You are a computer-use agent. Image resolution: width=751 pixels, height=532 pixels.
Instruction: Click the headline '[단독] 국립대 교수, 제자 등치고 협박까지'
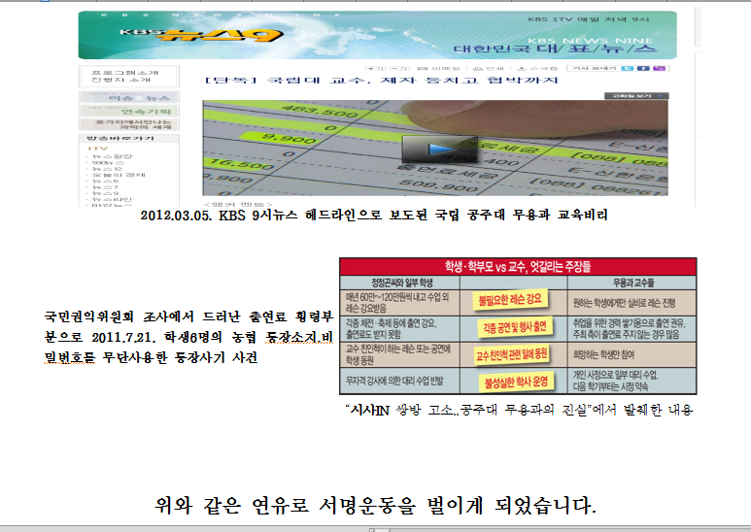click(x=381, y=81)
